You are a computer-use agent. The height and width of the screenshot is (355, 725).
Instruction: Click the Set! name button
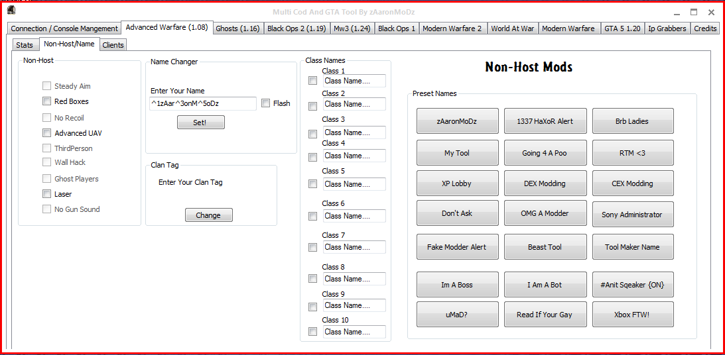click(x=201, y=123)
